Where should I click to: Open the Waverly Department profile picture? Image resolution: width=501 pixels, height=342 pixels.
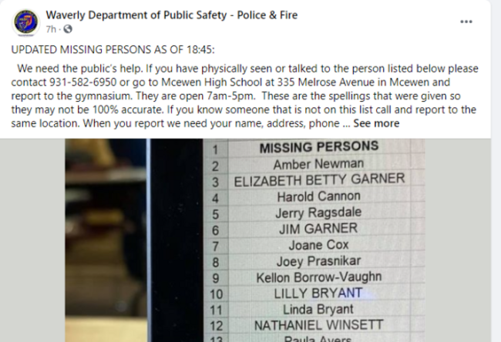coord(26,22)
